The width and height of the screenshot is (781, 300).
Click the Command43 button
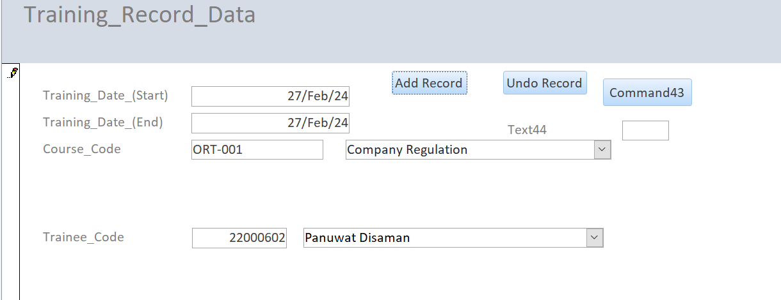tap(647, 93)
